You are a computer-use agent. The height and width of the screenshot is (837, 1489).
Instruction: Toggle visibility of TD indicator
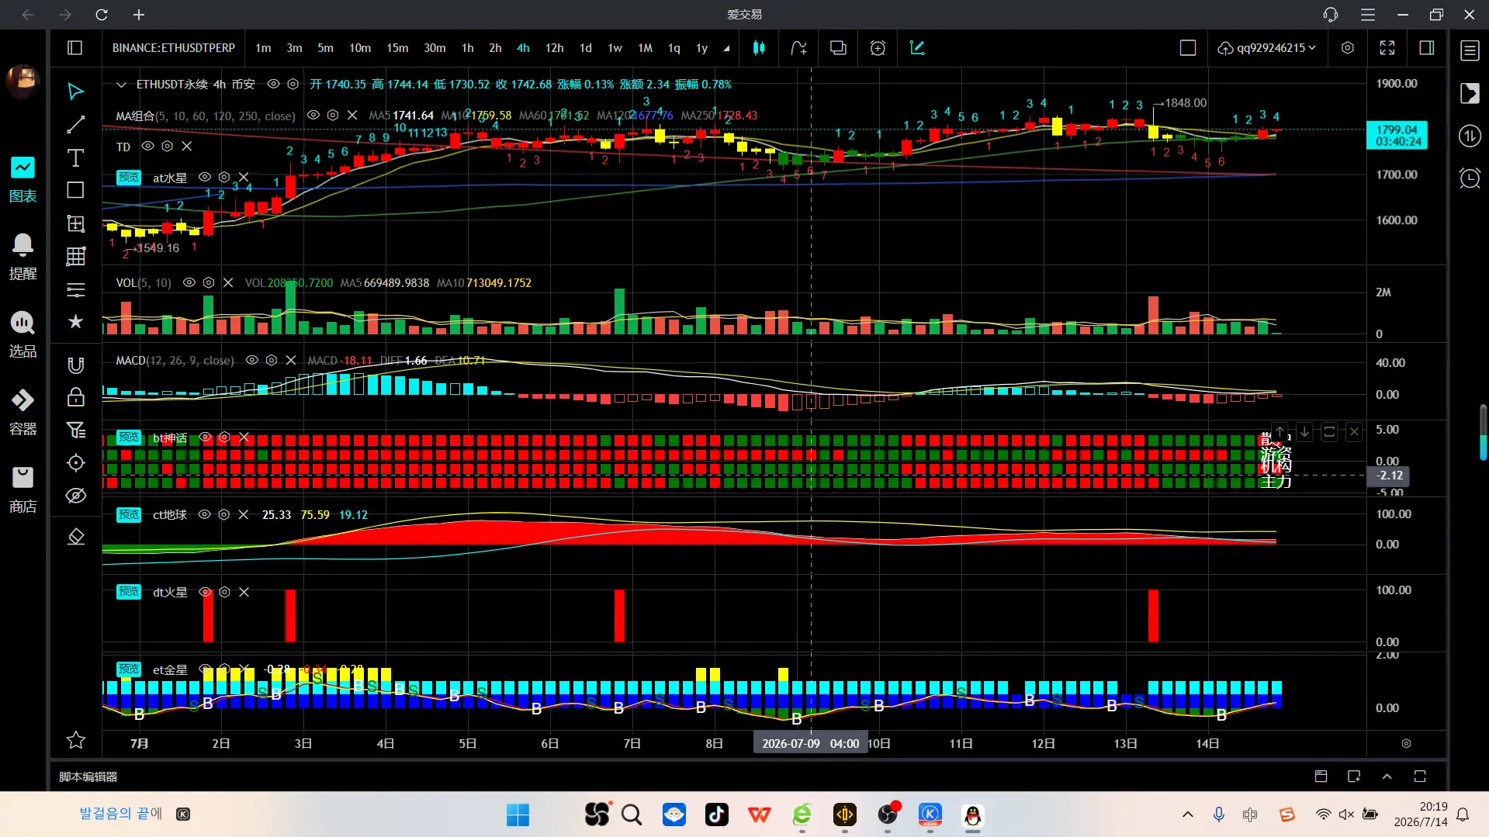point(147,146)
